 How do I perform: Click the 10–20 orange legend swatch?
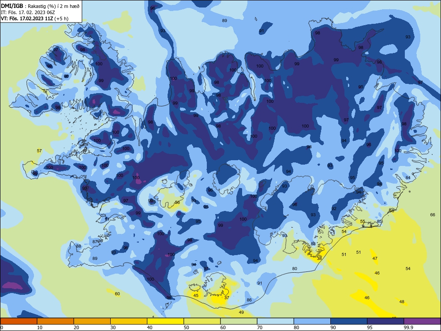[x=56, y=321]
